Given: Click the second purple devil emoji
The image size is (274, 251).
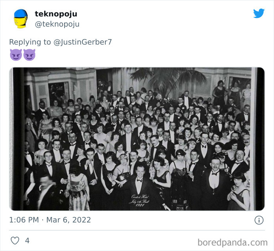Looking at the screenshot, I should click(x=29, y=55).
